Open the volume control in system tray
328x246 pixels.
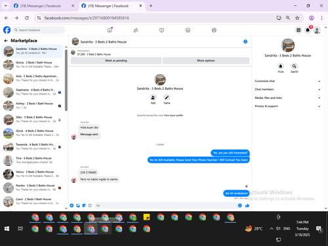[x=278, y=228]
